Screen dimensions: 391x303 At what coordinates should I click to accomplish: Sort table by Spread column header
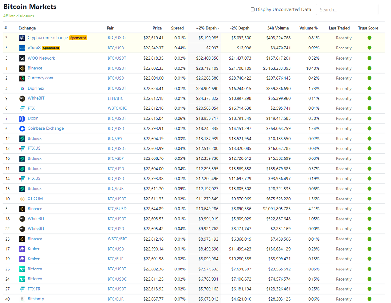(178, 28)
